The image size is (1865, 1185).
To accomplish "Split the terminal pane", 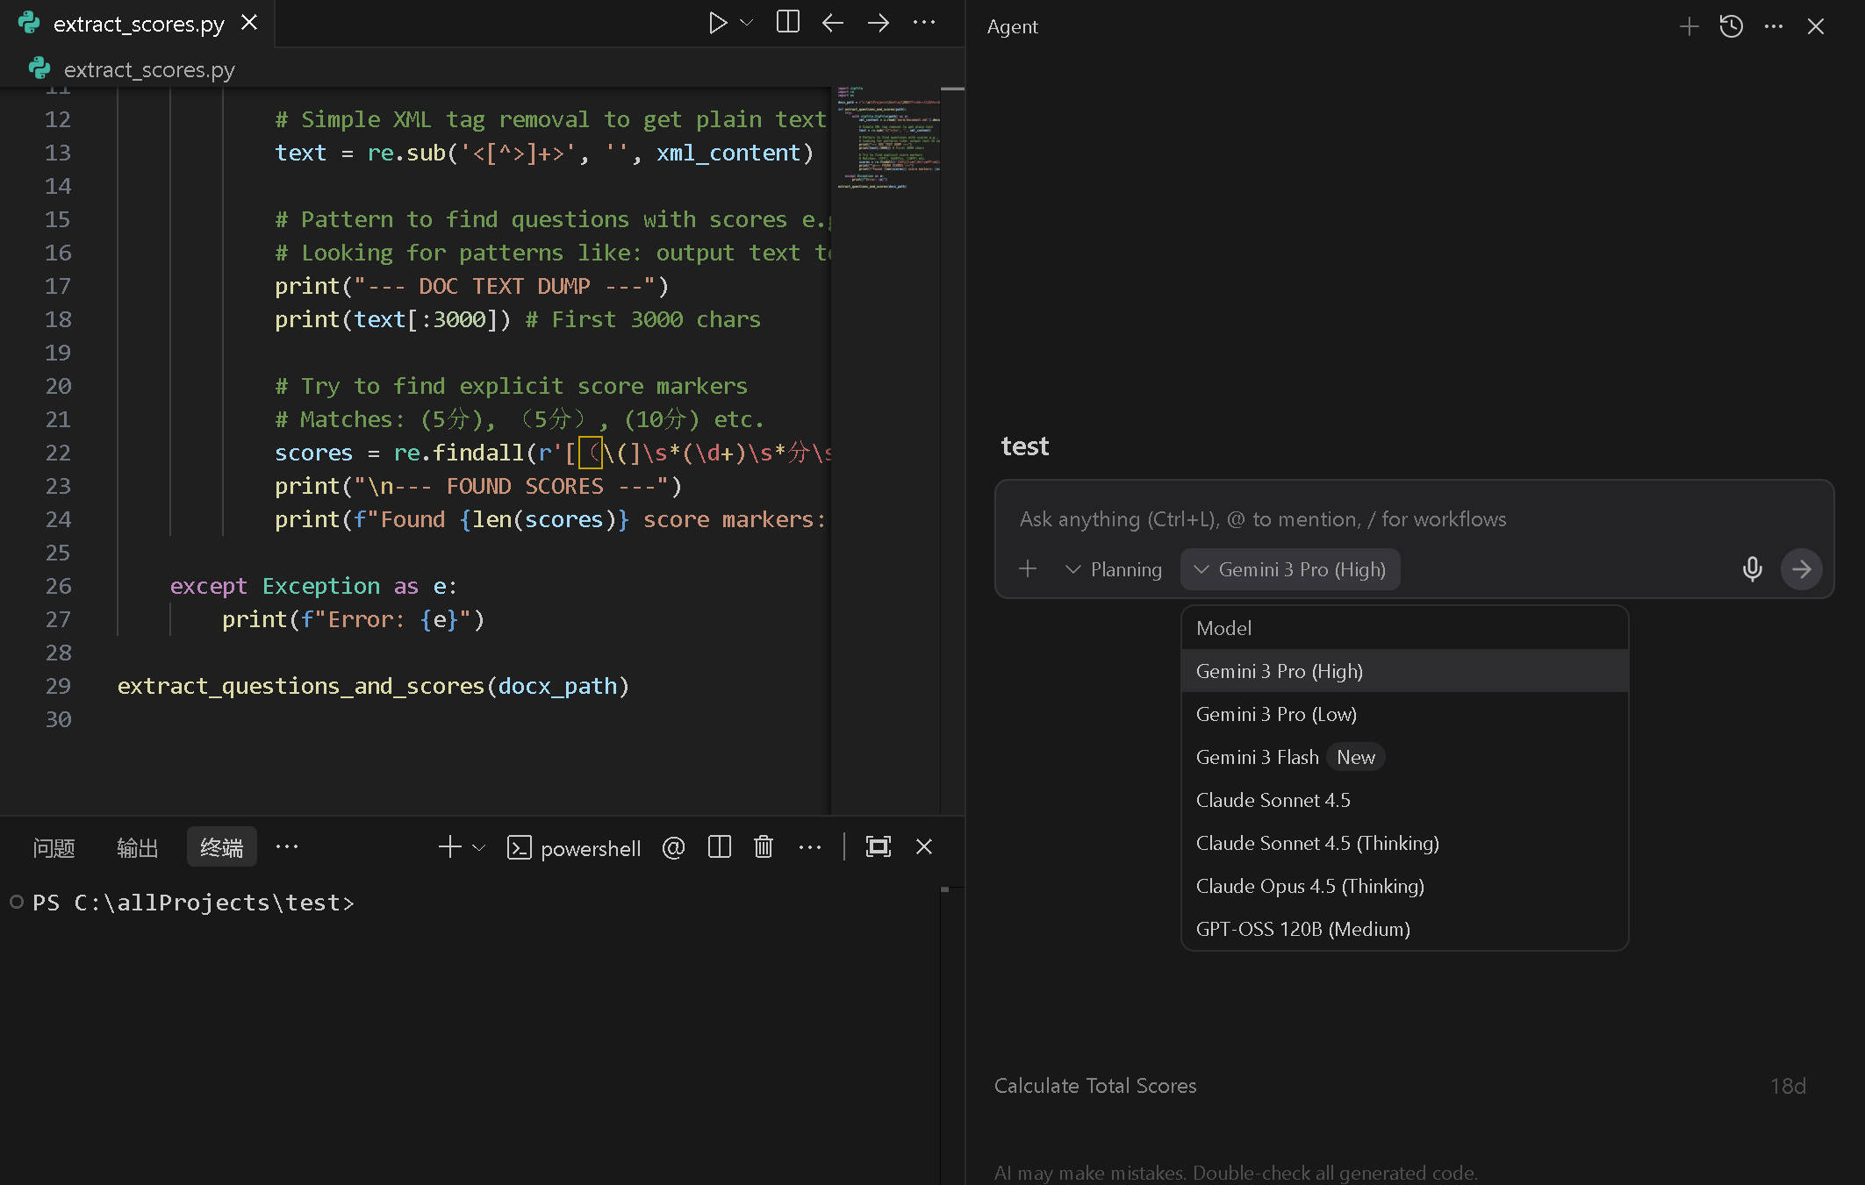I will click(x=719, y=847).
